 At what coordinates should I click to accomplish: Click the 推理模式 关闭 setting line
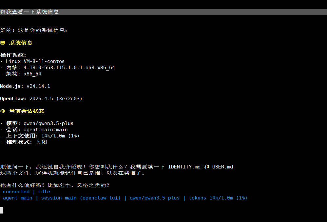pyautogui.click(x=25, y=142)
